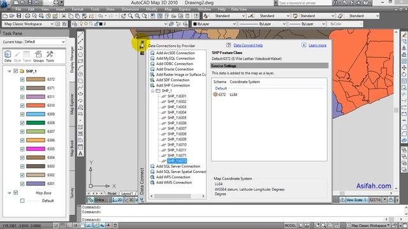Collapse SHP_1 node in Data Connect tree

pos(152,91)
